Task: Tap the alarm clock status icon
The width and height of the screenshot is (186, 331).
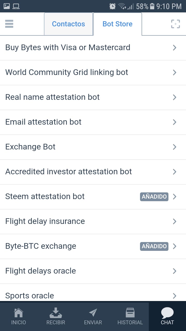Action: click(x=112, y=6)
